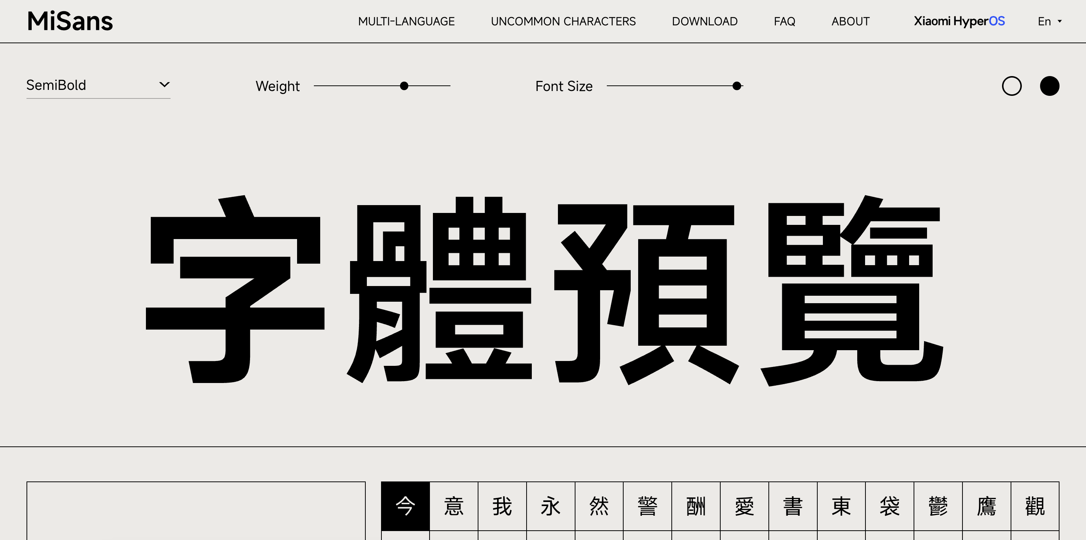Select the 愛 character tile
The width and height of the screenshot is (1086, 540).
pyautogui.click(x=745, y=506)
